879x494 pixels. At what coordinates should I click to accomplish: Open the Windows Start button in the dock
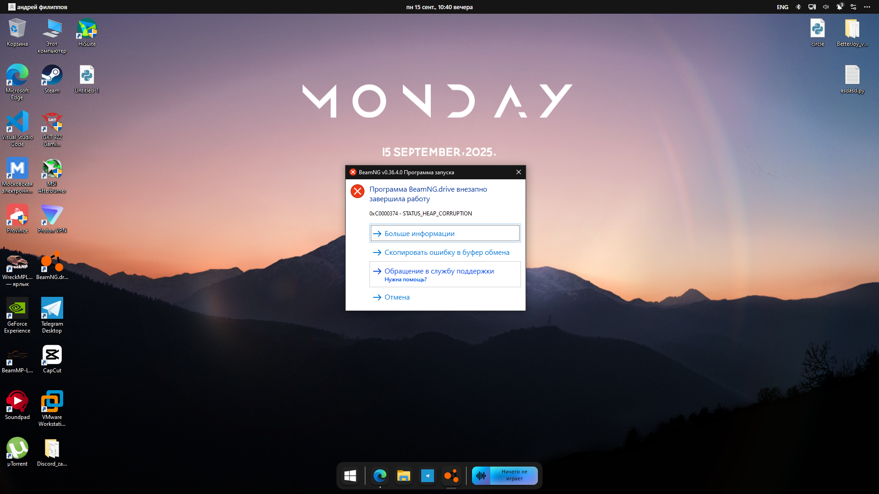pos(350,476)
